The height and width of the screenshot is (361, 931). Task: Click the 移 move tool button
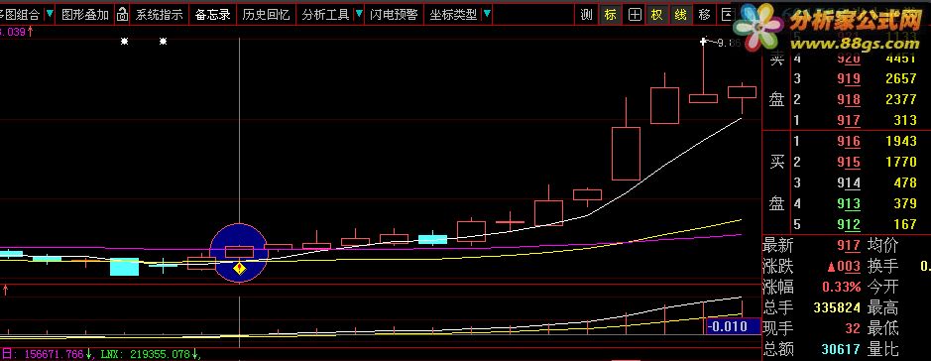(704, 15)
